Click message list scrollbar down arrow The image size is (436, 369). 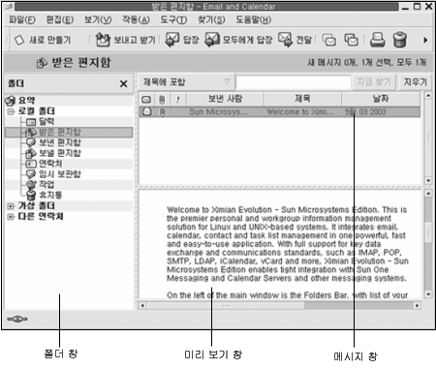point(428,180)
